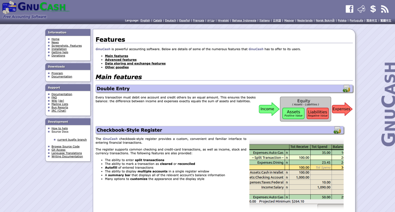View the Bug Reports page
Screen dimensions: 395x212
tap(60, 107)
